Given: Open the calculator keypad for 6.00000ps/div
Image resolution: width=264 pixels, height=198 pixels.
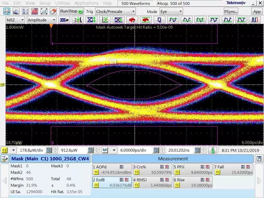Looking at the screenshot, I should point(156,150).
